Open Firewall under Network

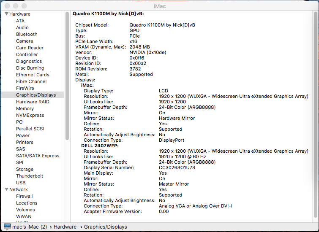(25, 196)
